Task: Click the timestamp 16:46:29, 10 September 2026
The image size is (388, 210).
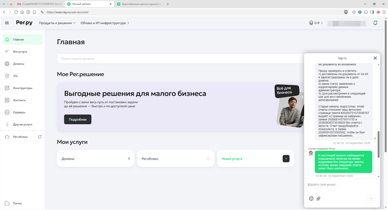Action: click(x=351, y=143)
